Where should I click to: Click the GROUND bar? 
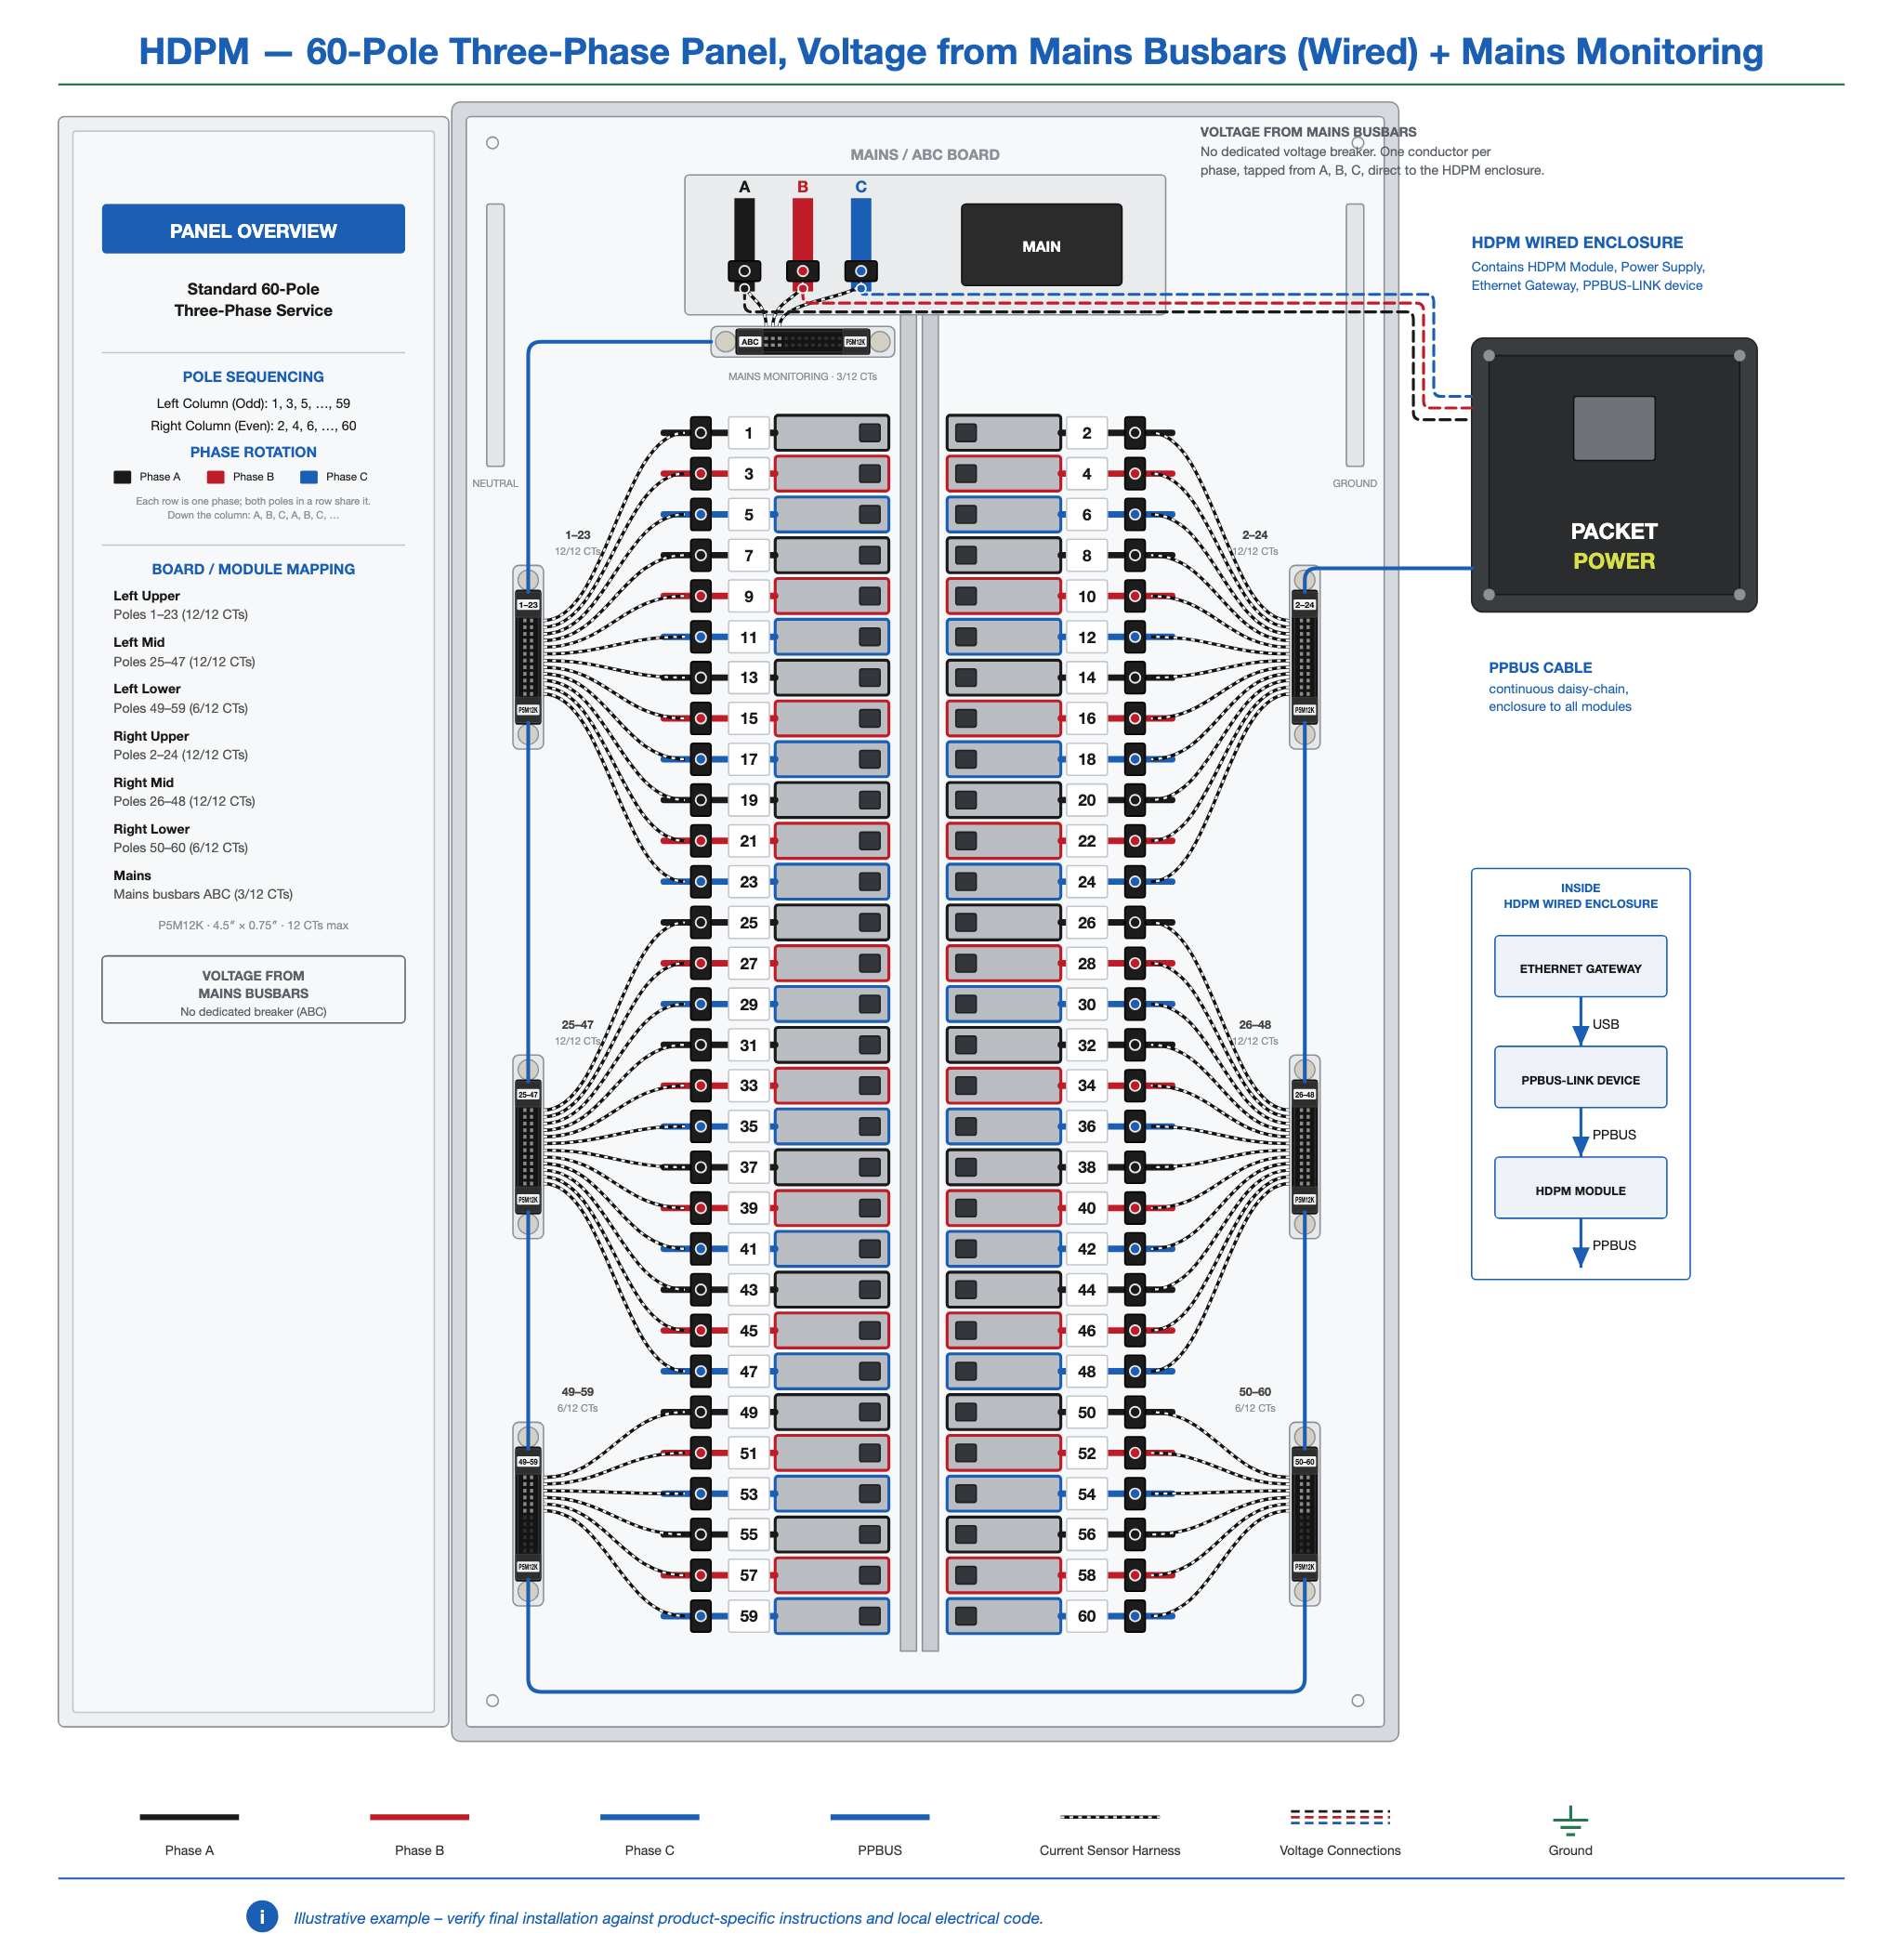(x=1354, y=335)
